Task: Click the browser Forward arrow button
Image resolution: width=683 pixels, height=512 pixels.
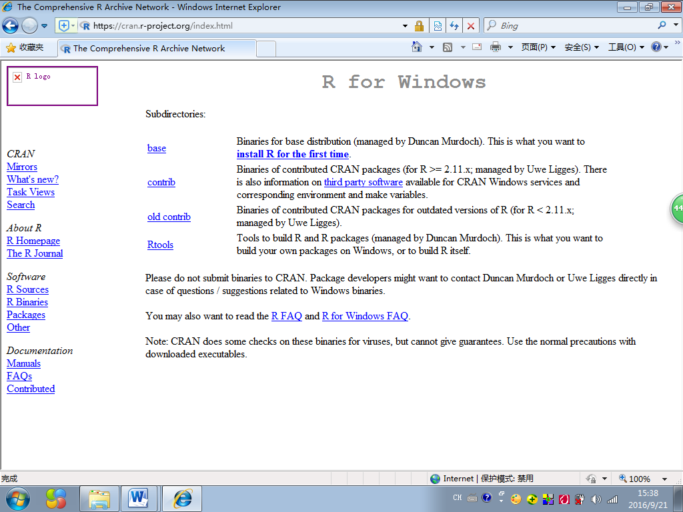Action: click(x=29, y=26)
